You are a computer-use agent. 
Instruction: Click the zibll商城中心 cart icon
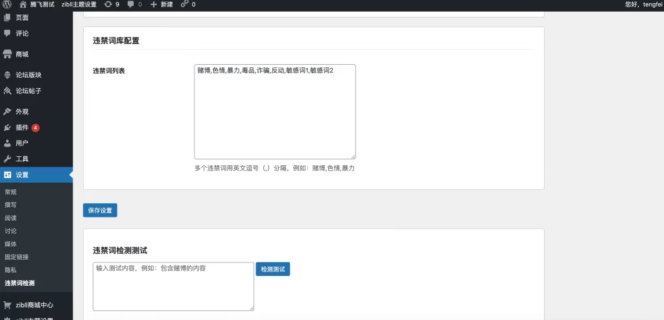coord(7,304)
